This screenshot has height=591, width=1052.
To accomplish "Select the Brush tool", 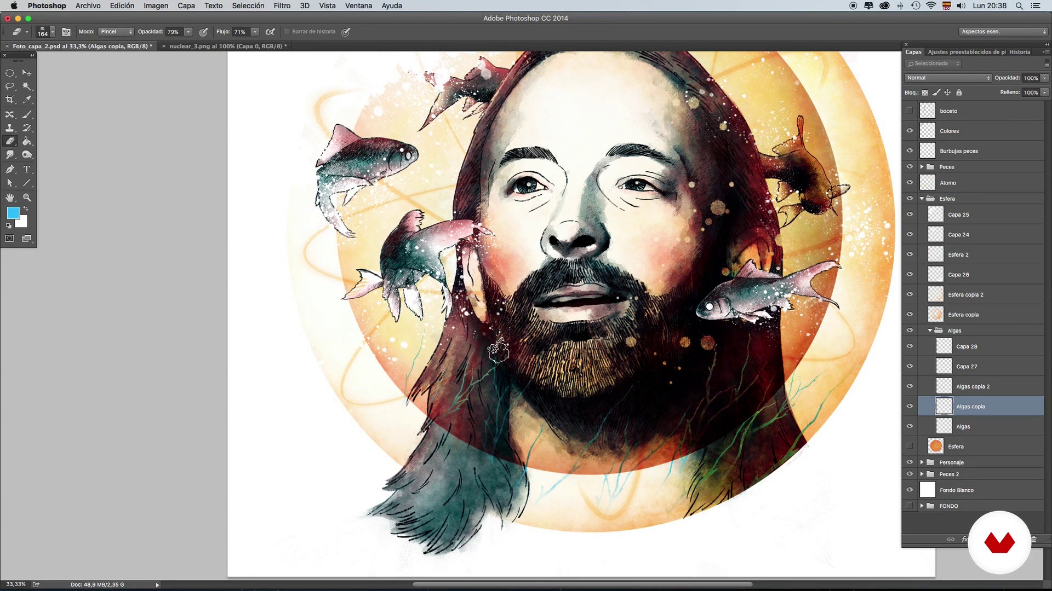I will point(27,114).
